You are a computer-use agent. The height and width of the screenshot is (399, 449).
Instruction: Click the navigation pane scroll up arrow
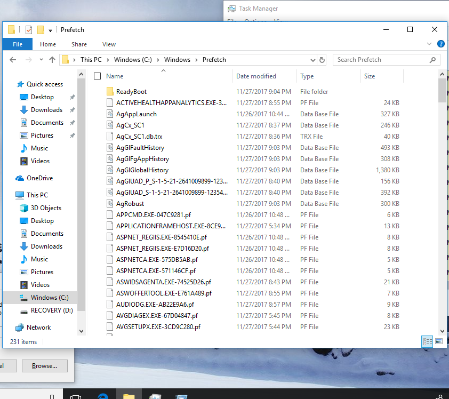click(x=82, y=75)
